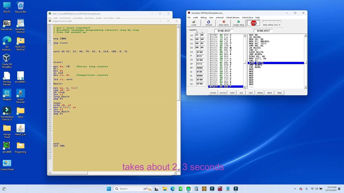Select the Mars4_5.jar desktop icon

click(x=20, y=130)
